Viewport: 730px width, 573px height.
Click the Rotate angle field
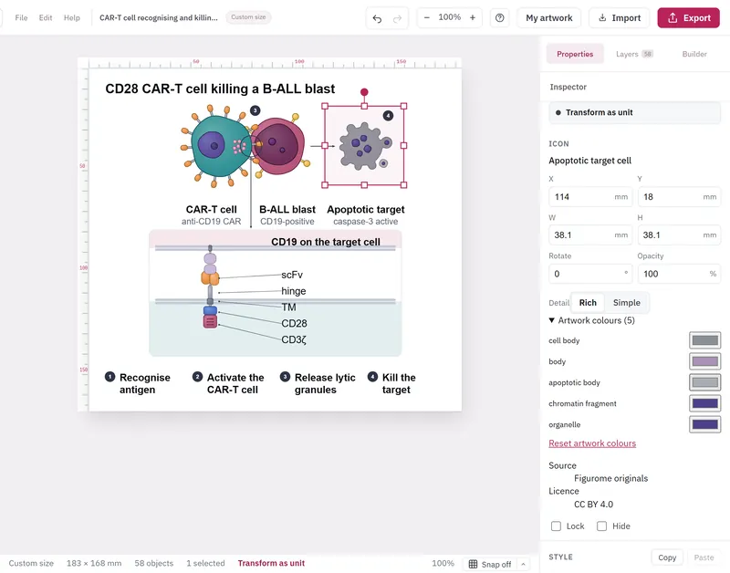point(589,274)
